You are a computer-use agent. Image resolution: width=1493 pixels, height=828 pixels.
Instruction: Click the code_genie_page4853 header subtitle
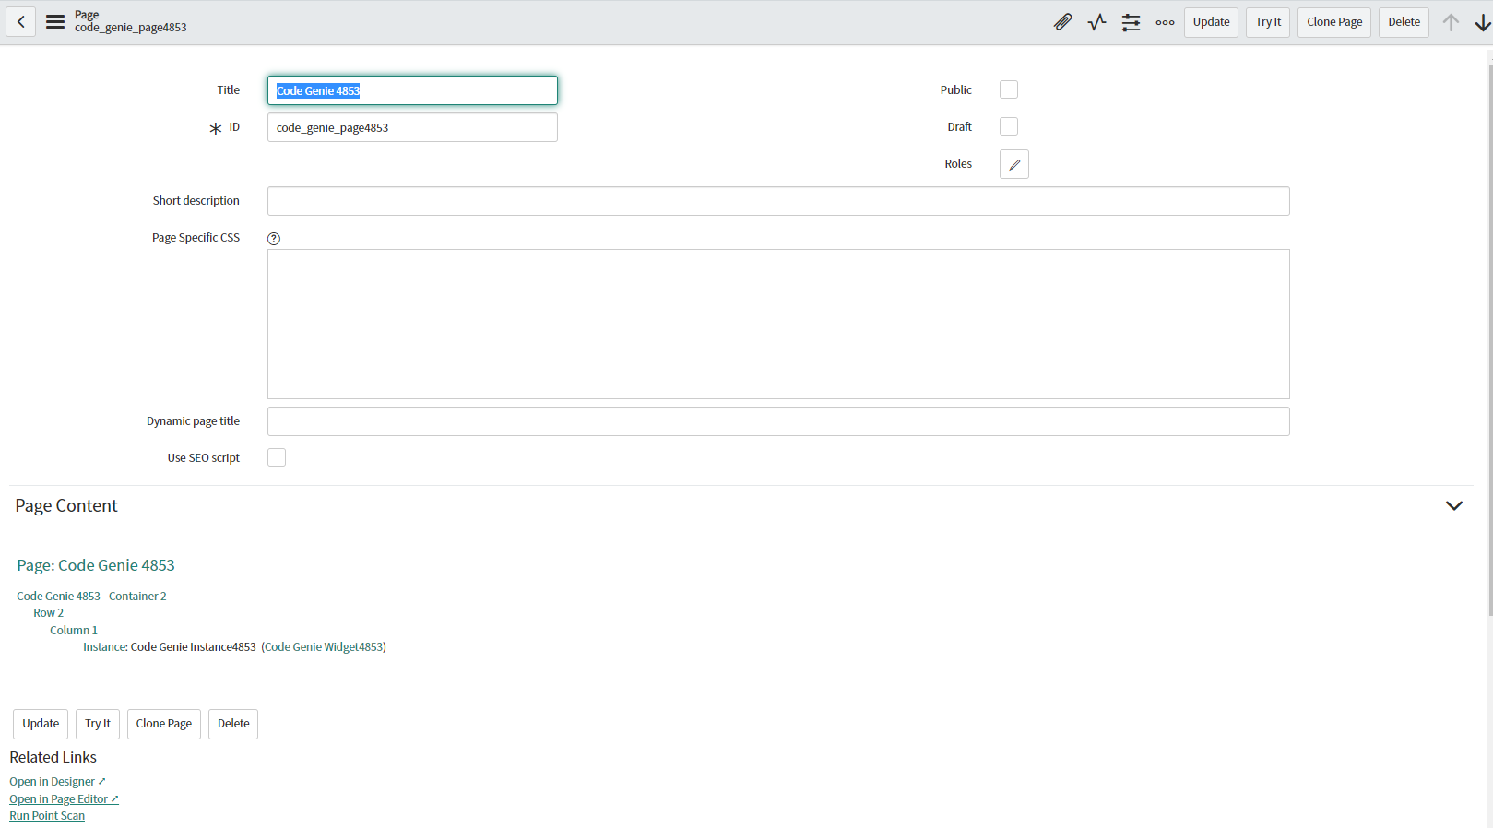[131, 28]
